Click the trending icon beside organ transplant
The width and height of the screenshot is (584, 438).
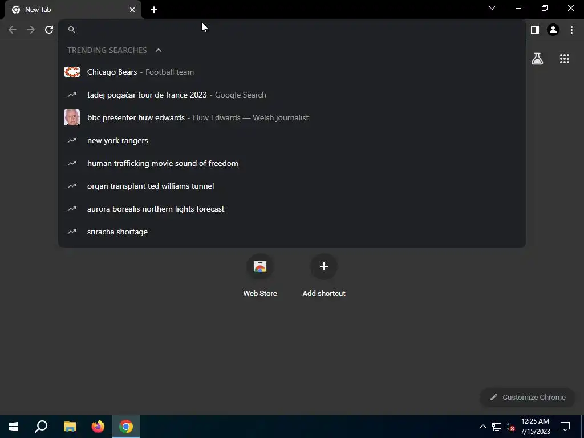pos(72,186)
